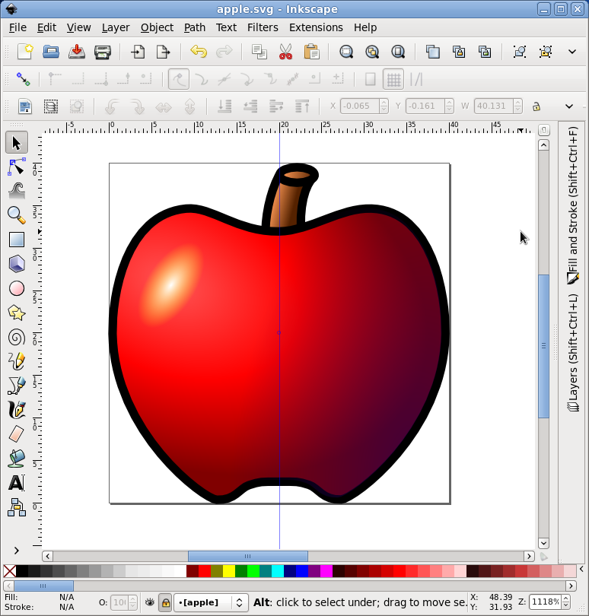This screenshot has height=616, width=589.
Task: Pick the cyan palette swatch
Action: tap(278, 571)
